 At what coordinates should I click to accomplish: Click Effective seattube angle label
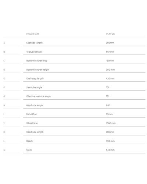pyautogui.click(x=39, y=96)
